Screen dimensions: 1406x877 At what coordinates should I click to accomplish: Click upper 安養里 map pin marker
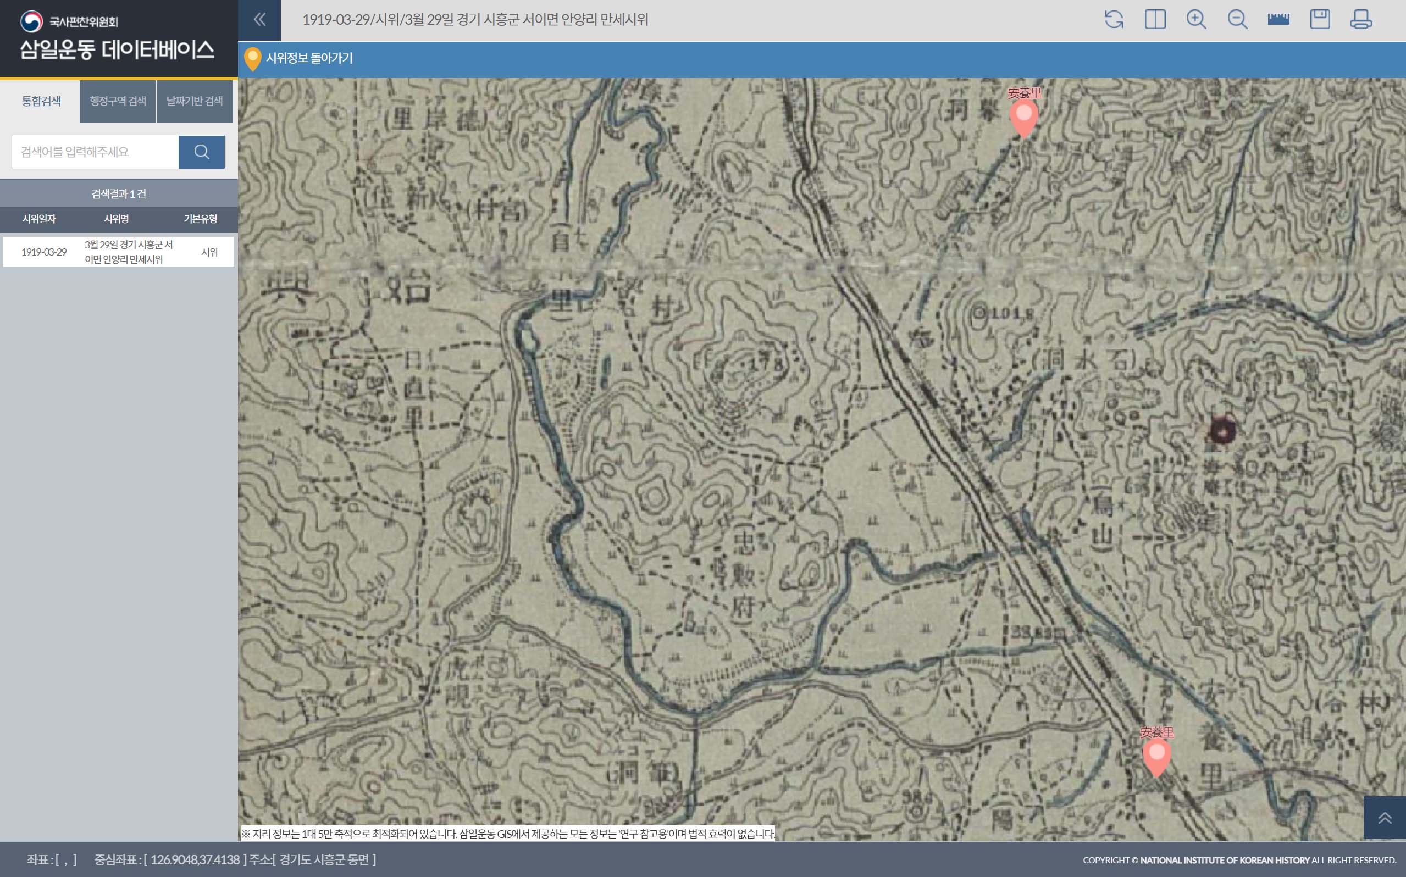coord(1024,116)
